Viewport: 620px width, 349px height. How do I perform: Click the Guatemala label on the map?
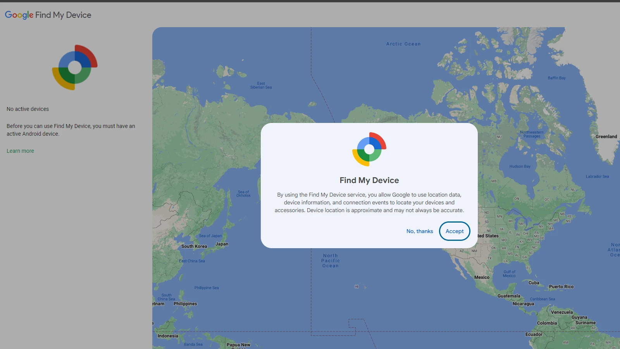point(509,296)
